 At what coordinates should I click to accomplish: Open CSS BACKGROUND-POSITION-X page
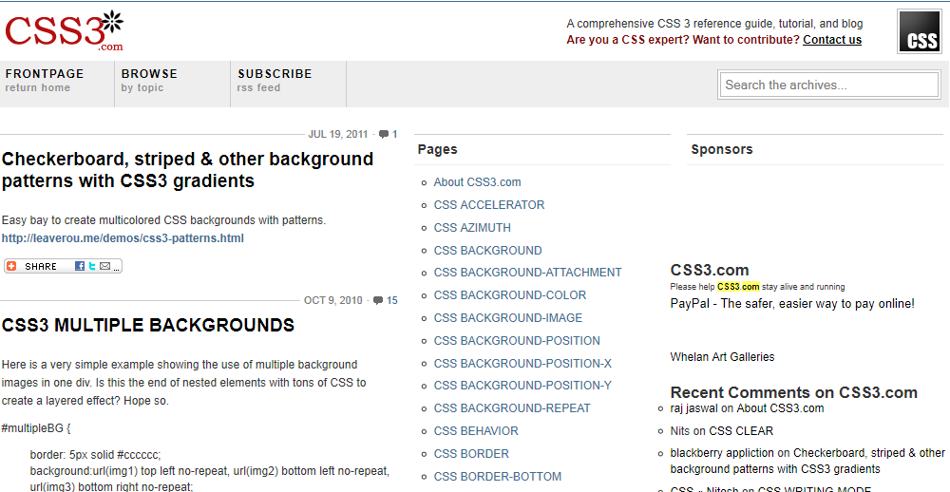522,364
